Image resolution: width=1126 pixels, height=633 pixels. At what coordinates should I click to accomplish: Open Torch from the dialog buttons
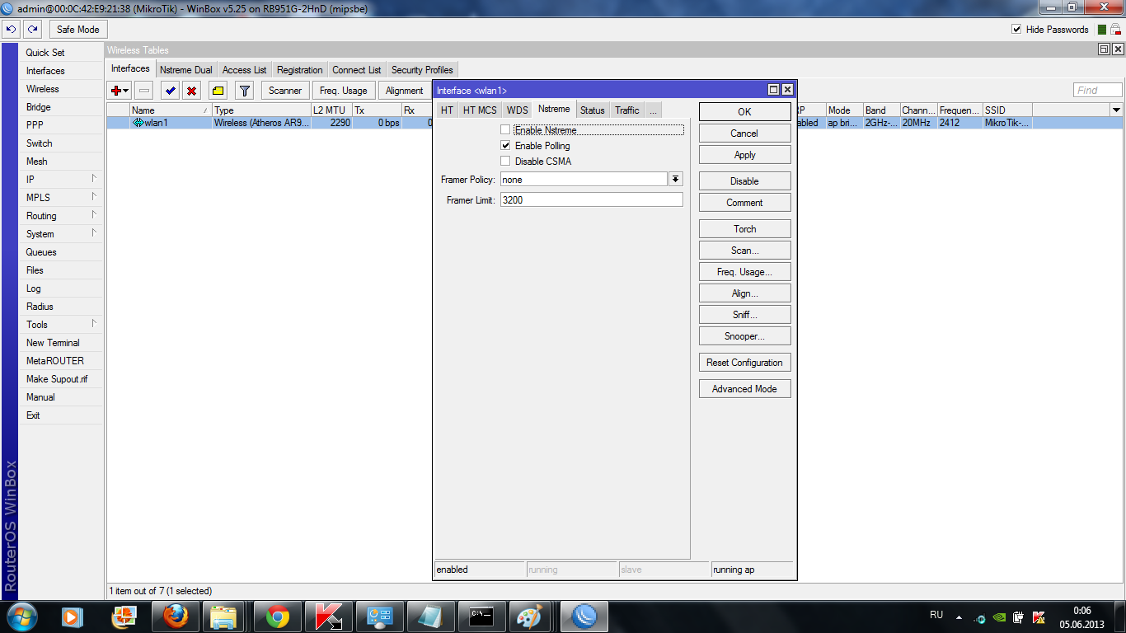click(744, 229)
